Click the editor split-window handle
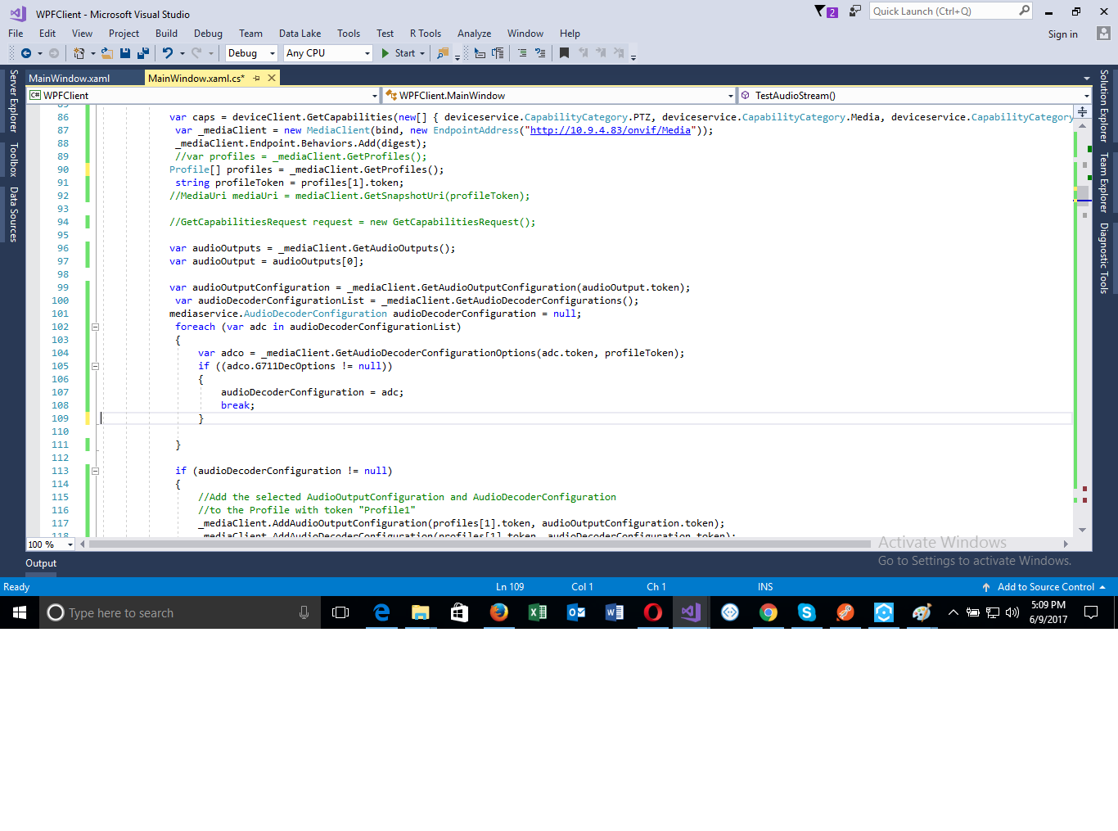The image size is (1118, 831). [1082, 111]
